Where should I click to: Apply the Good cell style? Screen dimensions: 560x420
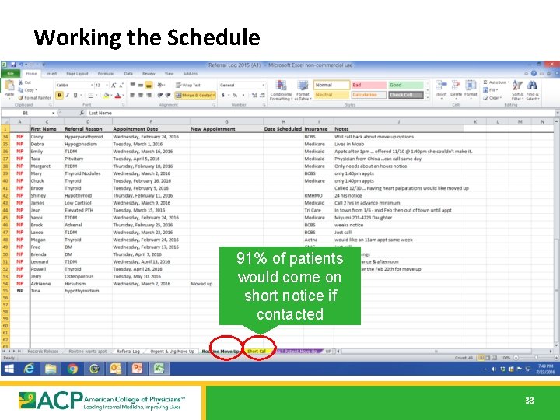406,85
